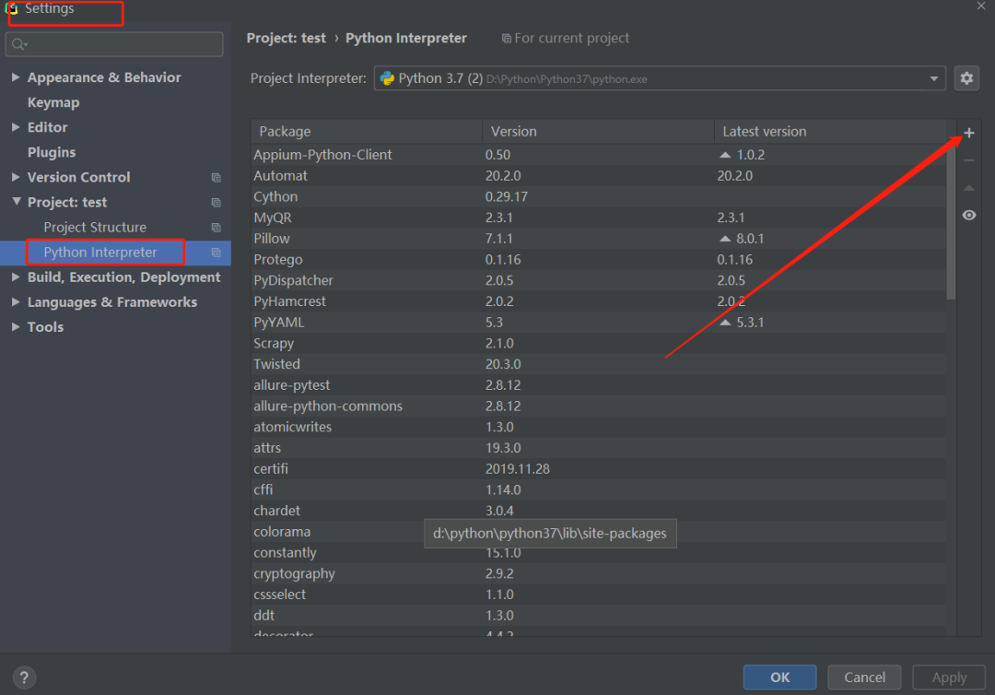This screenshot has height=695, width=995.
Task: Close the Settings dialog window
Action: pyautogui.click(x=981, y=6)
